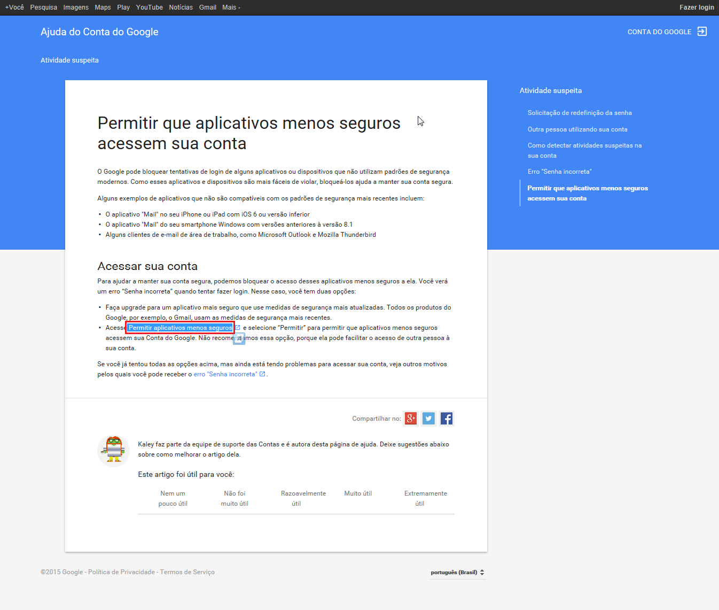
Task: Click the ©2015 Google footer link
Action: 62,572
